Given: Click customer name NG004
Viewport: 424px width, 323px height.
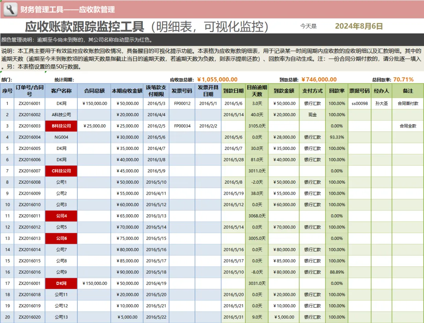Looking at the screenshot, I should click(x=61, y=137).
